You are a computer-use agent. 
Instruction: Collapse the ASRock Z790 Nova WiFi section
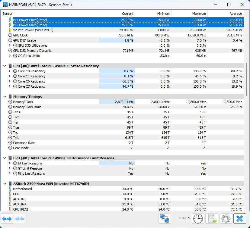click(x=5, y=184)
